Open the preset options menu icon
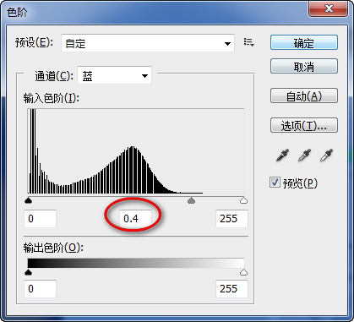The height and width of the screenshot is (322, 354). pos(249,42)
